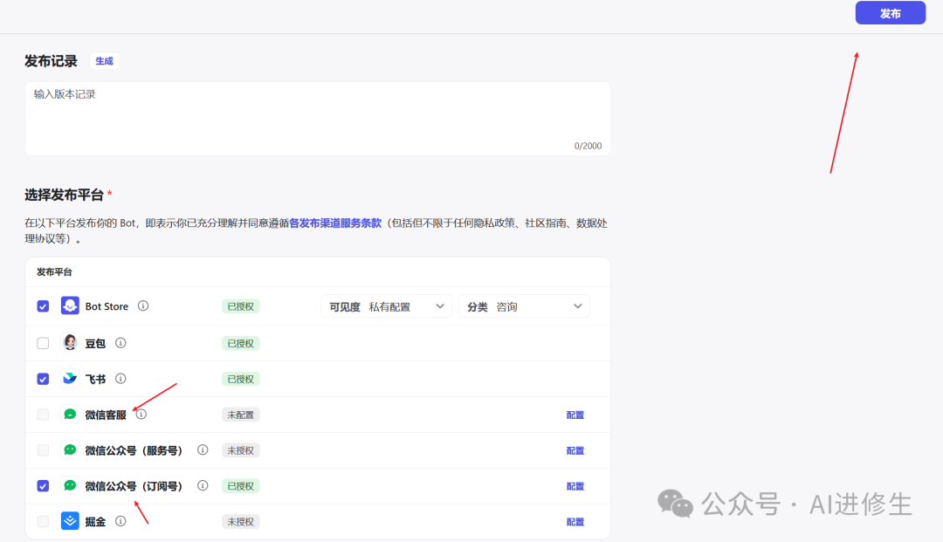The image size is (943, 542).
Task: Uncheck the Bot Store checkbox
Action: pyautogui.click(x=43, y=306)
